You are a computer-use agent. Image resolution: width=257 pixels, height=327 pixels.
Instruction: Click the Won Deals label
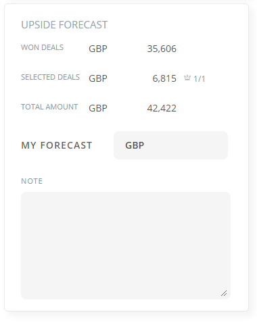42,47
